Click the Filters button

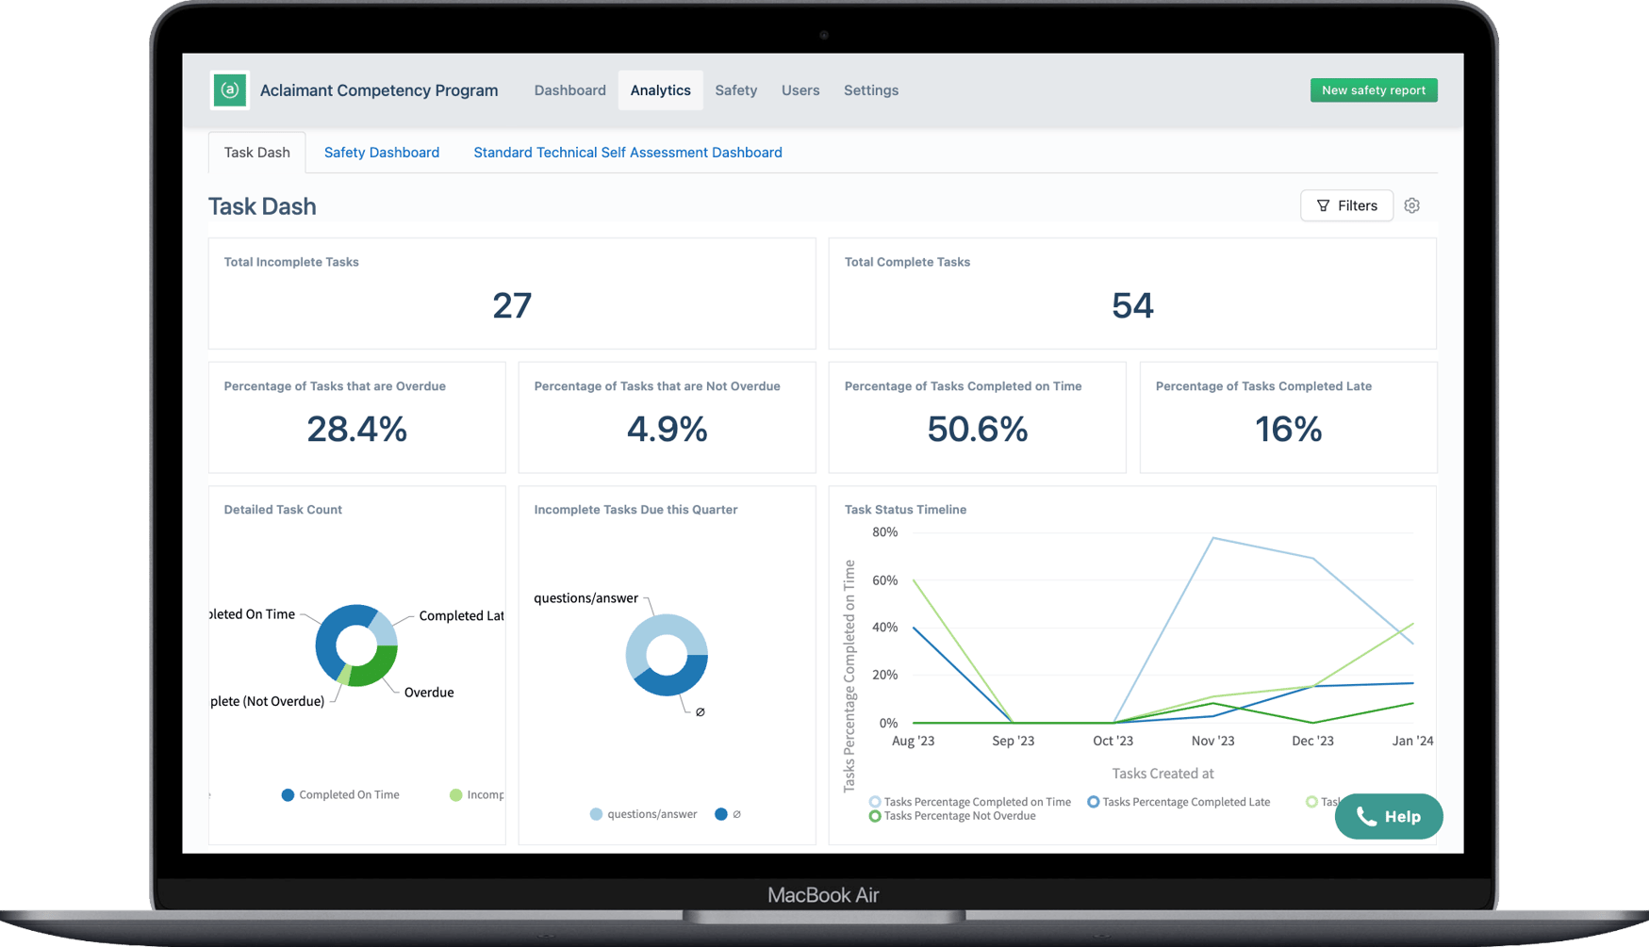1346,205
